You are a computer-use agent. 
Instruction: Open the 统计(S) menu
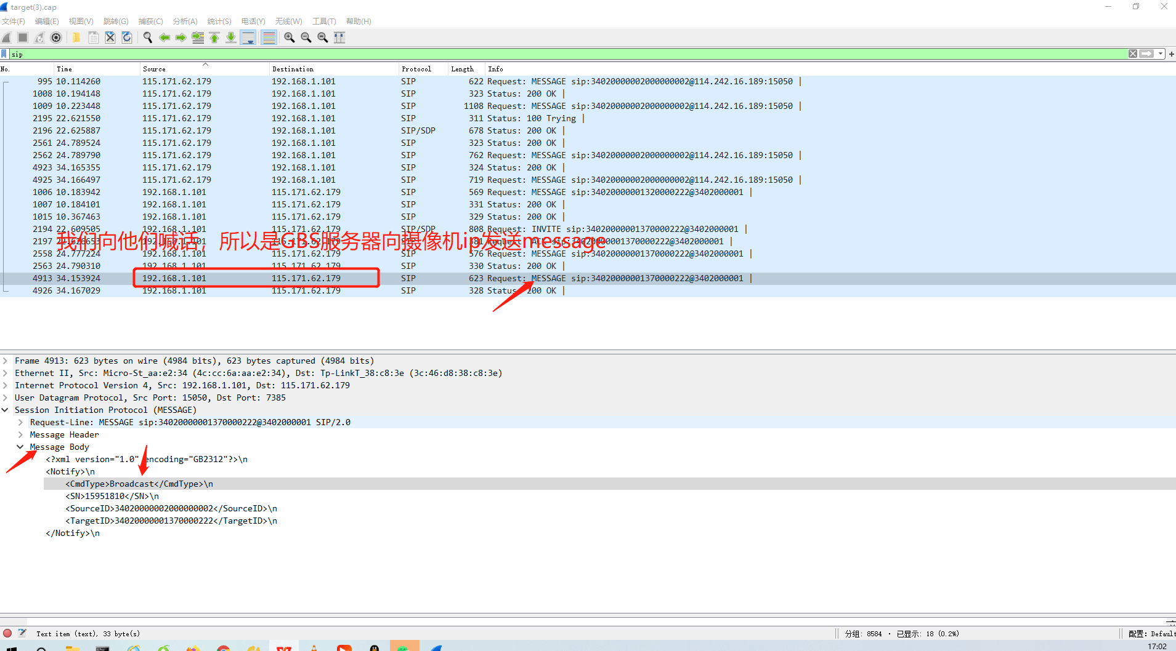(x=219, y=22)
